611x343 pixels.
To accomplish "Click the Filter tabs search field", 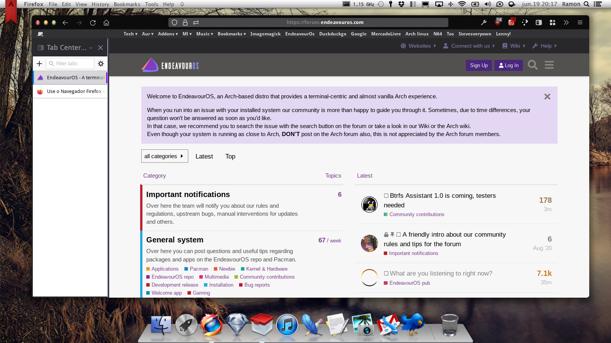I will tap(70, 64).
